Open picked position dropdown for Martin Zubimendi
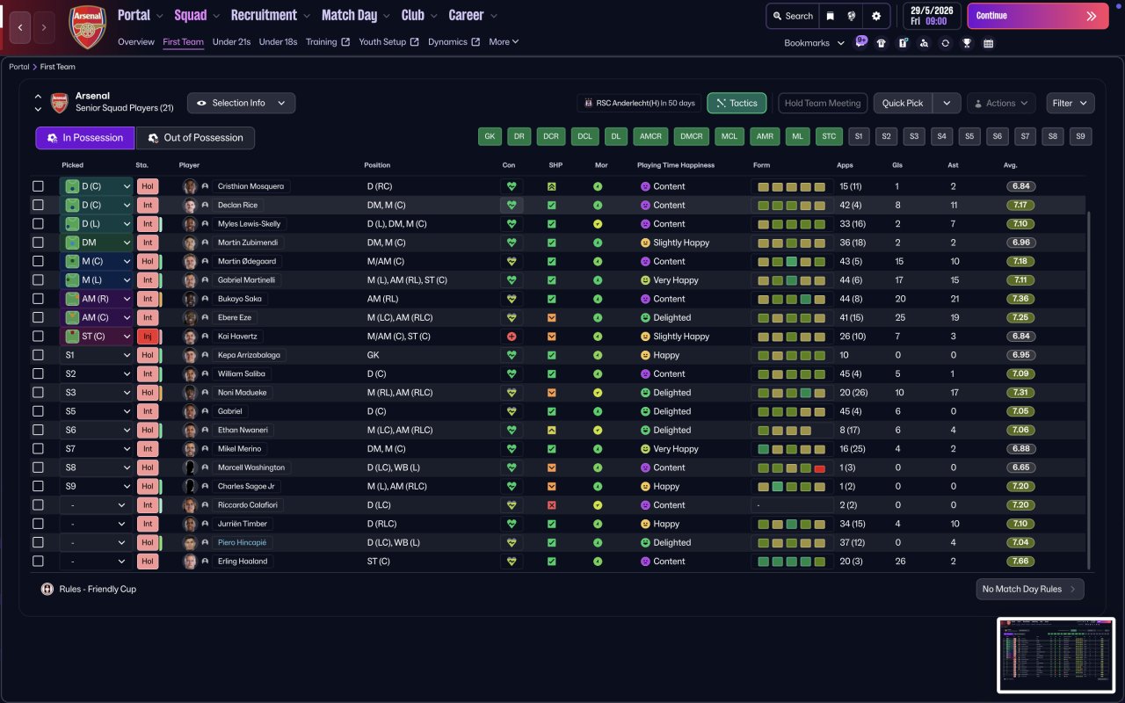This screenshot has height=703, width=1125. 96,243
